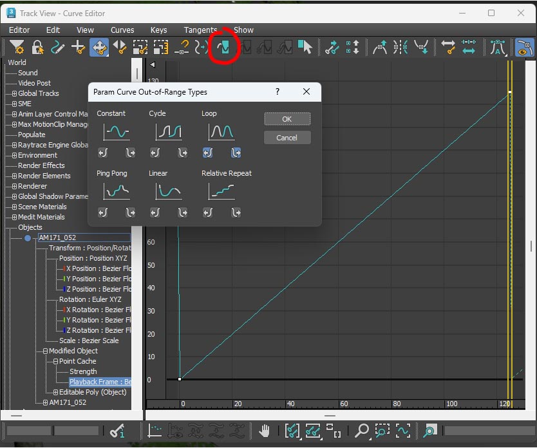Click the Lock Selection padlock icon
This screenshot has width=537, height=448.
click(37, 48)
